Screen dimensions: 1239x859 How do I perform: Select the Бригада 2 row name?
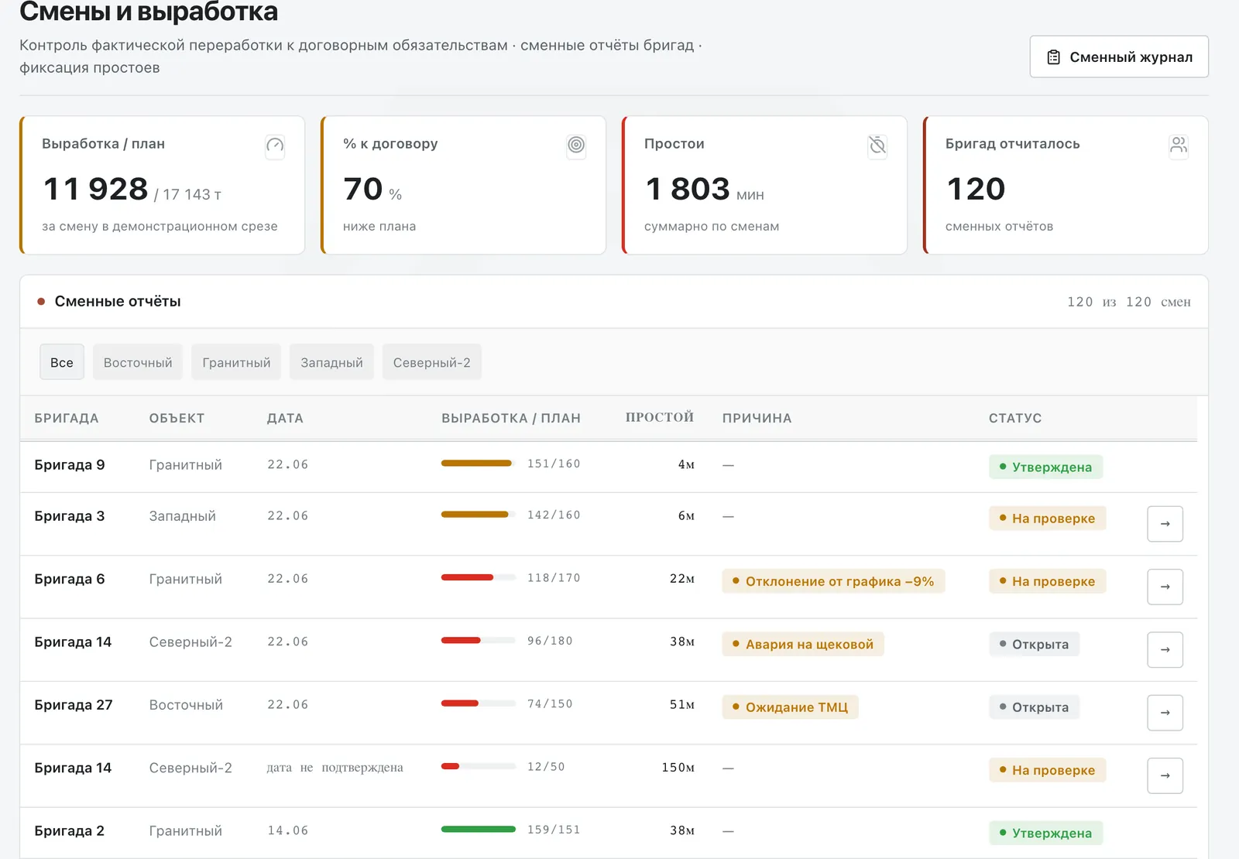[69, 830]
